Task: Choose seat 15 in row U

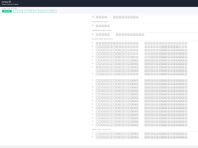Action: (x=137, y=115)
